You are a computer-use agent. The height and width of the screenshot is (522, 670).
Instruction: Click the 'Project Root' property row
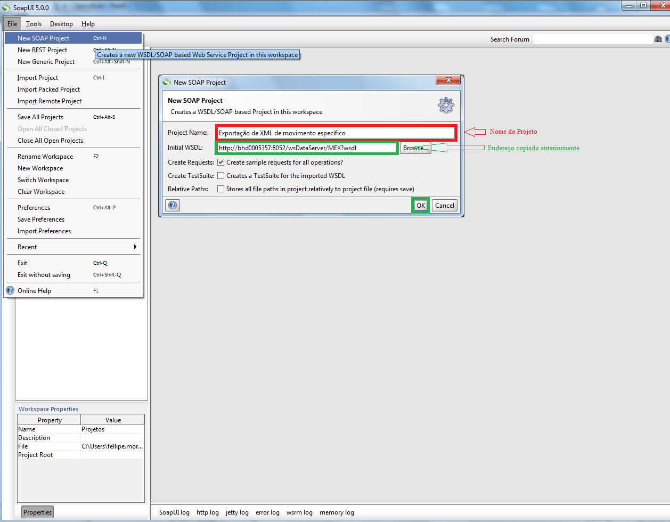81,455
